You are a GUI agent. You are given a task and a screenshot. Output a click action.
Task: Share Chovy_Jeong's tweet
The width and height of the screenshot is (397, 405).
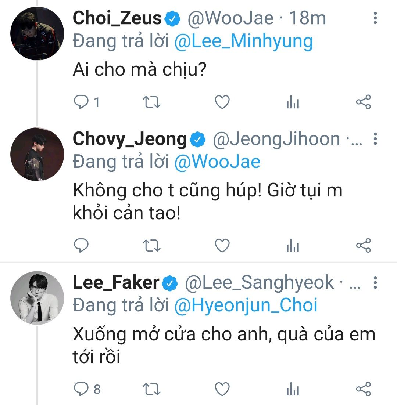coord(364,245)
